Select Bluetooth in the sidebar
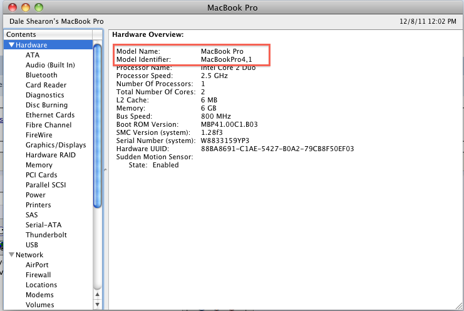This screenshot has height=311, width=464. pos(41,75)
